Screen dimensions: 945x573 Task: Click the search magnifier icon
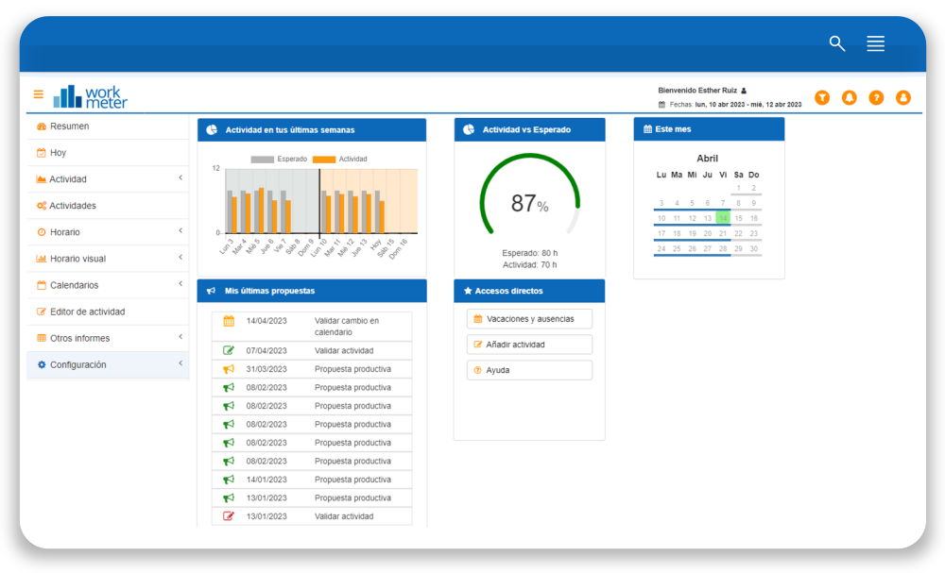click(x=836, y=42)
